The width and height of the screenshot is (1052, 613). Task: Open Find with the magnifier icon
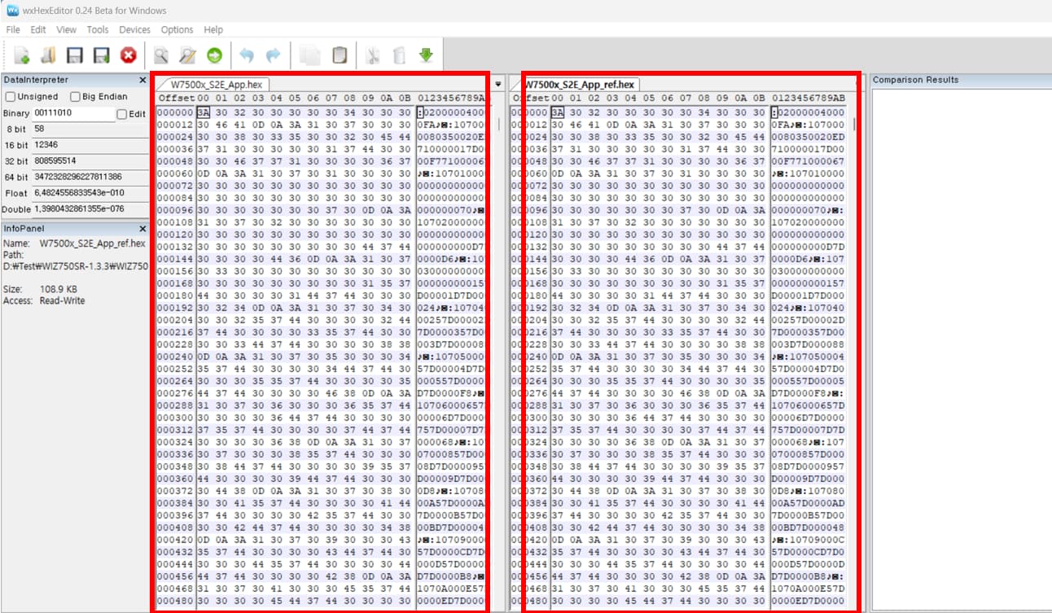[161, 55]
